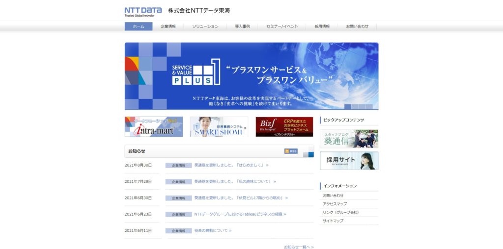Click the date 2021年8月30日
The width and height of the screenshot is (503, 249).
pyautogui.click(x=138, y=165)
